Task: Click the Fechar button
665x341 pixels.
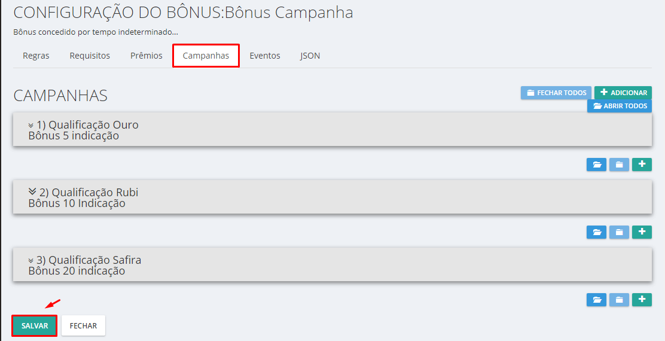Action: (83, 326)
